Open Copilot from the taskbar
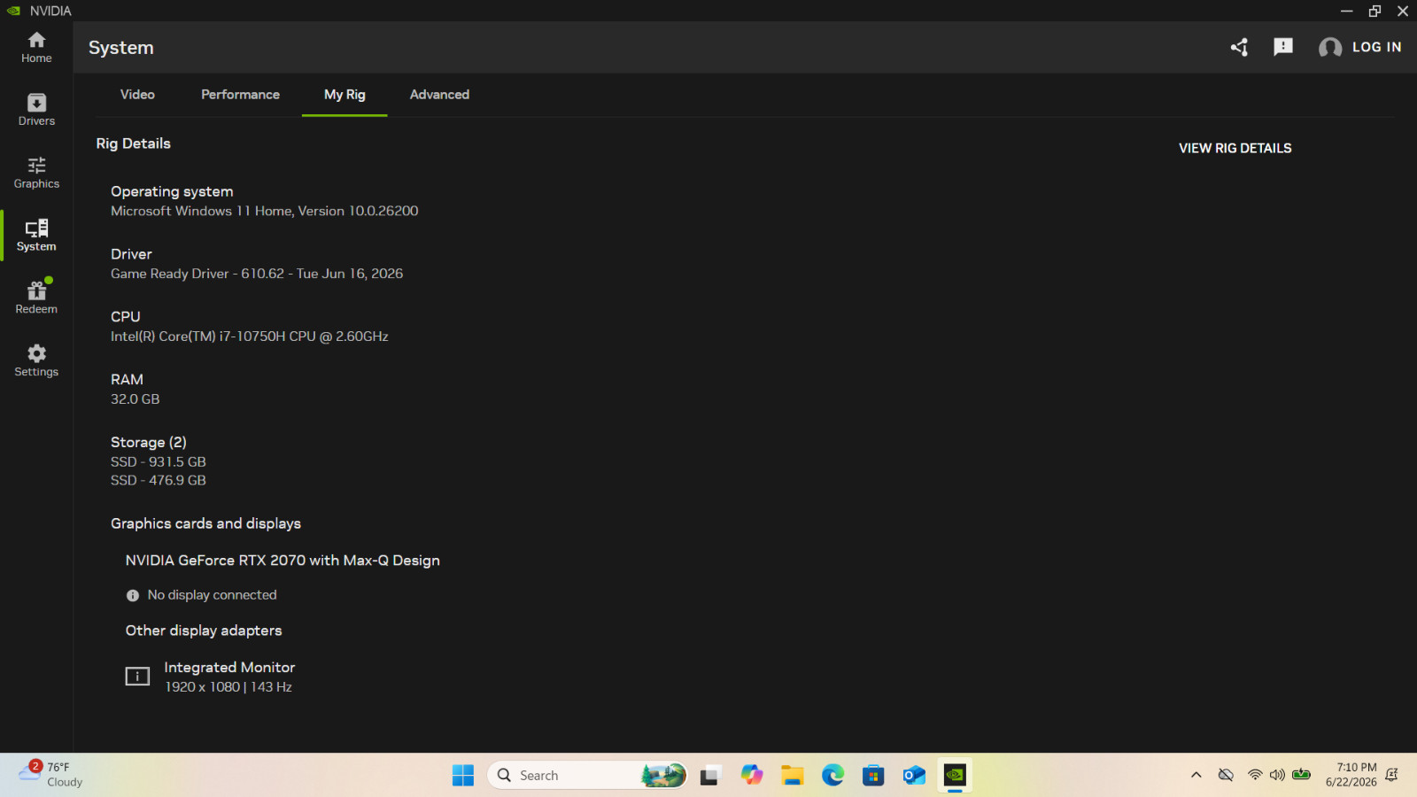This screenshot has height=797, width=1417. point(752,776)
